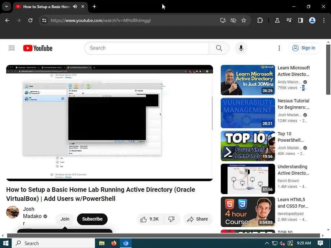
Task: Click the Windows taskbar search box
Action: pyautogui.click(x=53, y=243)
